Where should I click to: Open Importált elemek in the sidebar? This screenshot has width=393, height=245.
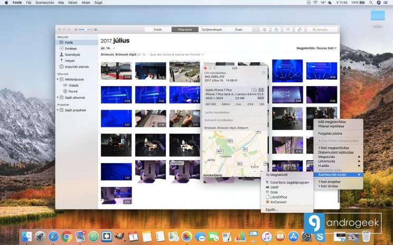(77, 67)
